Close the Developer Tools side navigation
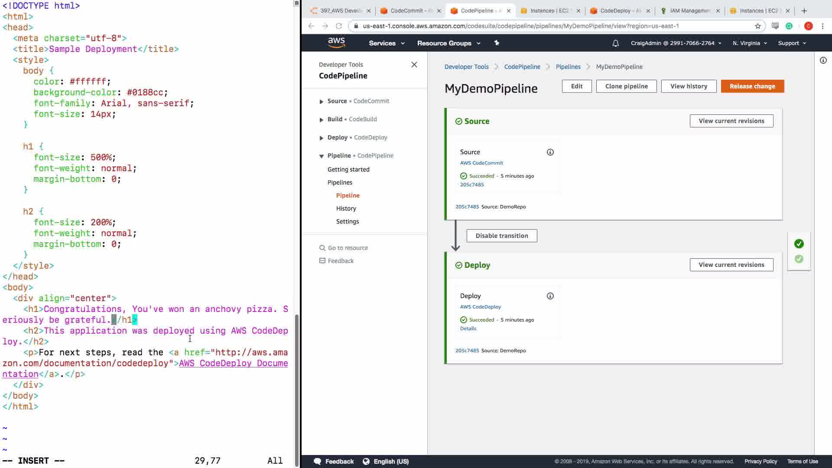Screen dimensions: 832x468 414,65
